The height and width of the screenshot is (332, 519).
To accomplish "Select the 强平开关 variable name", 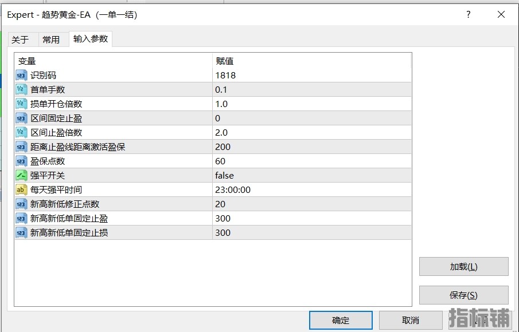I will tap(48, 175).
